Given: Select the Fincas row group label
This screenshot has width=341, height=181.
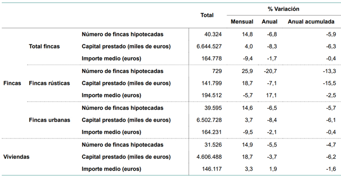Looking at the screenshot, I should coord(12,83).
